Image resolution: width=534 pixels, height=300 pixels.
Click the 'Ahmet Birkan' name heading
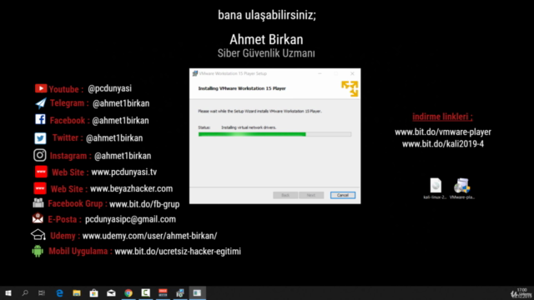266,39
